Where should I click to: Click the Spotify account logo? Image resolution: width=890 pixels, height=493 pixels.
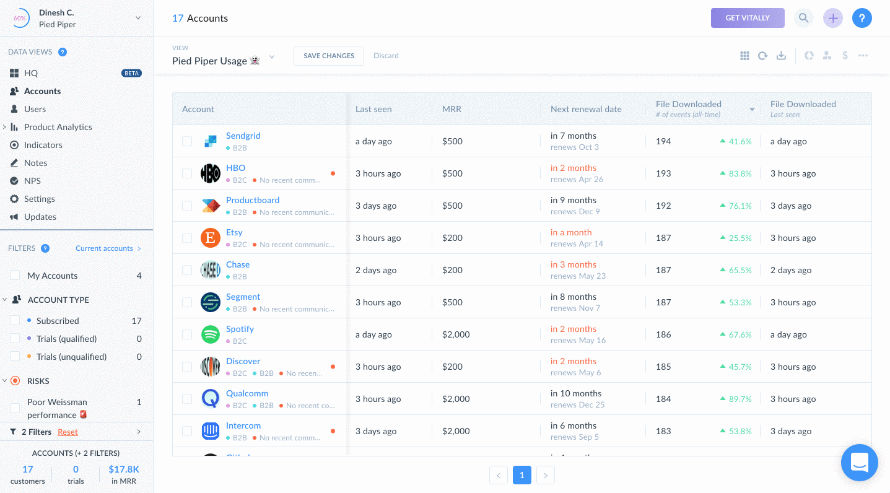(x=211, y=334)
